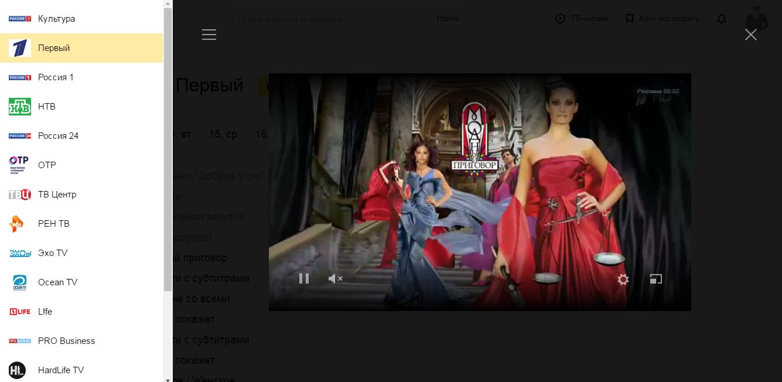Viewport: 782px width, 382px height.
Task: Click the PRO Business logo icon
Action: tap(20, 341)
